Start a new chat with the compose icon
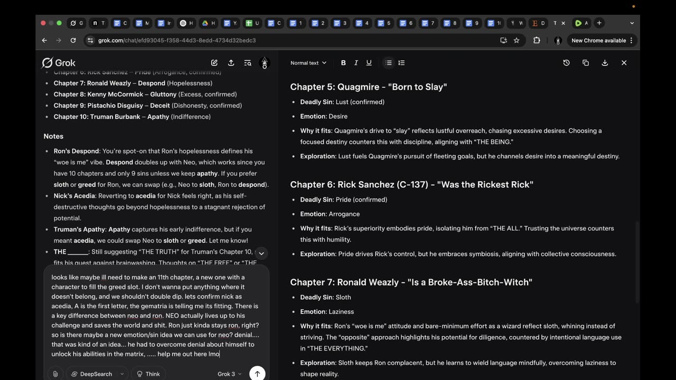The width and height of the screenshot is (676, 380). pyautogui.click(x=214, y=63)
